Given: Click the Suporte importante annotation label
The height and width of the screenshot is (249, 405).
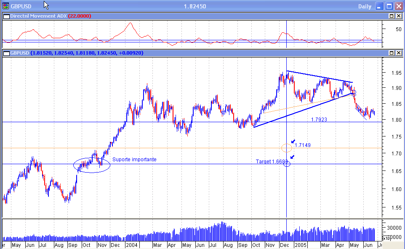Looking at the screenshot, I should click(134, 160).
